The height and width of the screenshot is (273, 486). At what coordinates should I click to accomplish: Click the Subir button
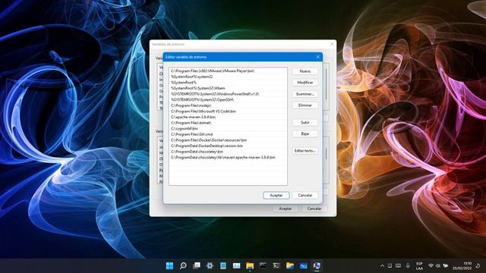(305, 123)
